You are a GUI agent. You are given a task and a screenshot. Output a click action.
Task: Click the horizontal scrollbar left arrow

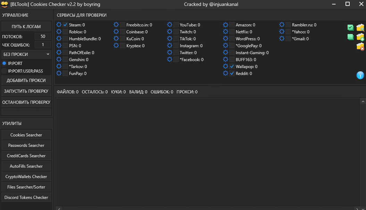[x=59, y=209]
